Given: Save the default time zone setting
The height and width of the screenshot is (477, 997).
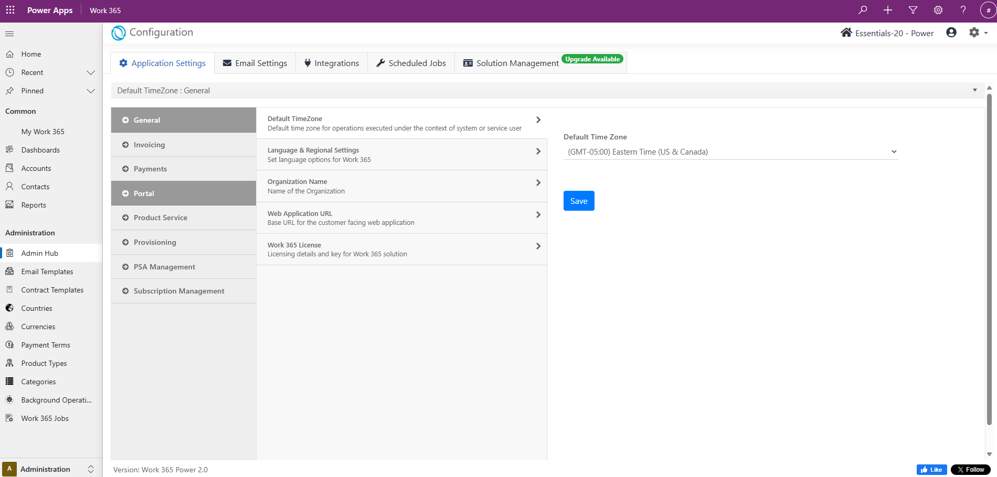Looking at the screenshot, I should point(579,201).
